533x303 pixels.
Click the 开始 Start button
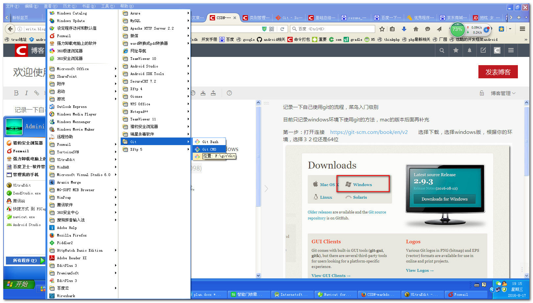(19, 284)
